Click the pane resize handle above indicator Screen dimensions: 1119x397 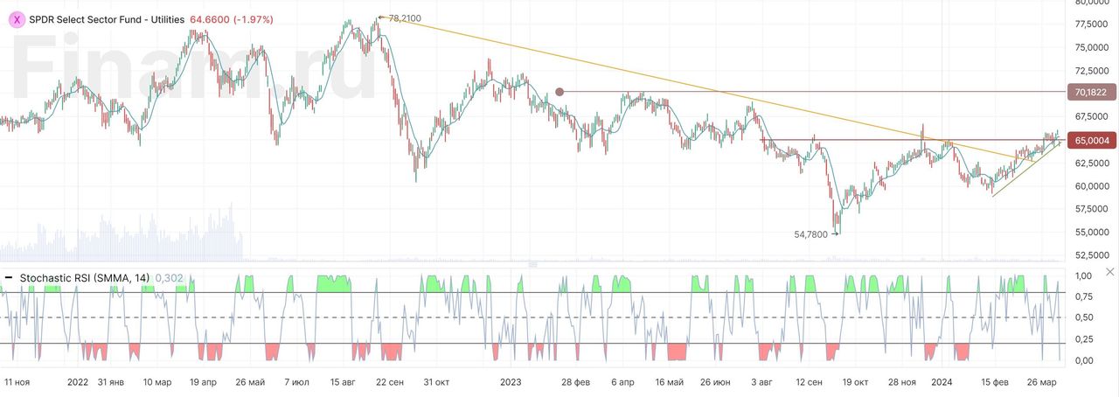click(x=532, y=264)
